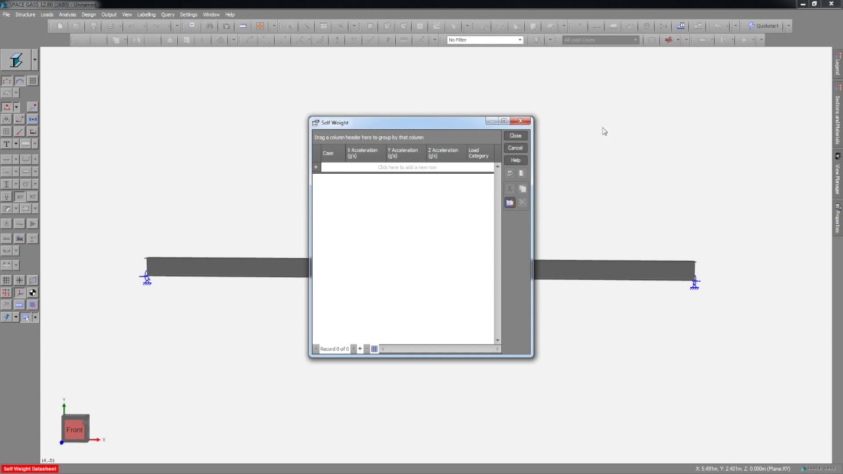Open the Analysis menu
This screenshot has height=474, width=843.
point(67,14)
